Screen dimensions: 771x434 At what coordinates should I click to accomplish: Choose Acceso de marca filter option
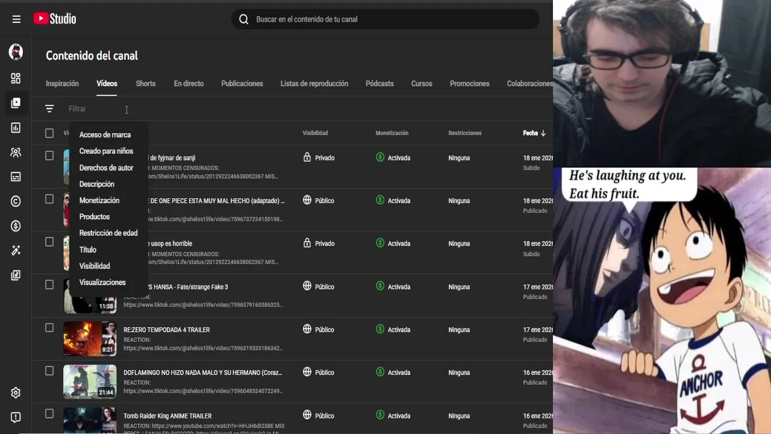click(x=105, y=135)
